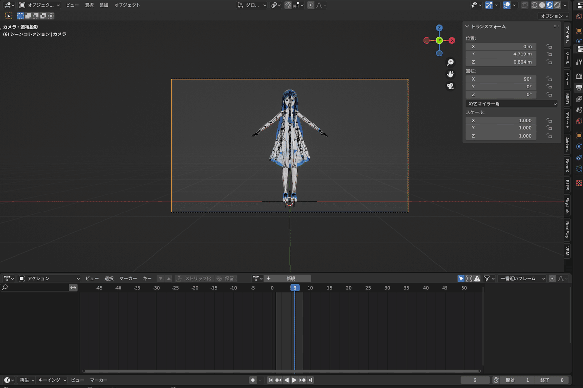
Task: Click the action editor horizontal scrollbar
Action: click(283, 371)
